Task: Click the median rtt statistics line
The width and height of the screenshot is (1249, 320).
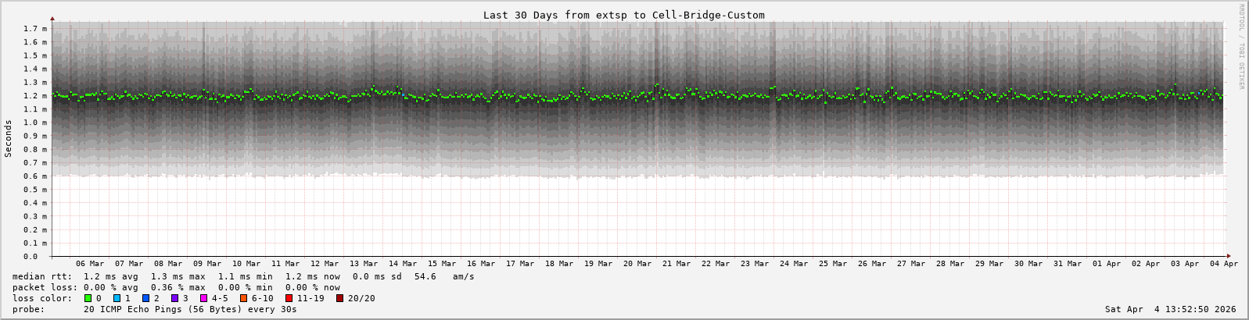Action: coord(242,276)
